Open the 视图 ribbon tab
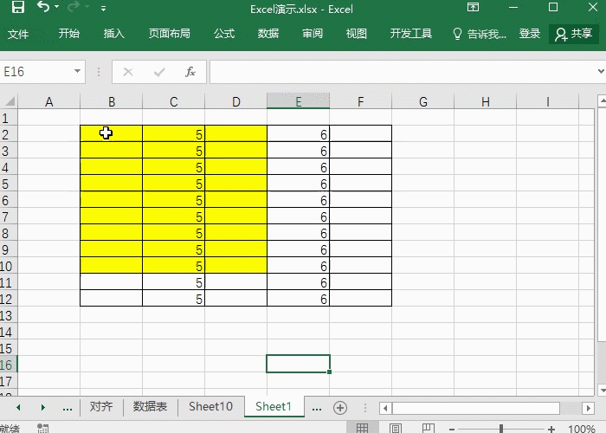 (357, 34)
